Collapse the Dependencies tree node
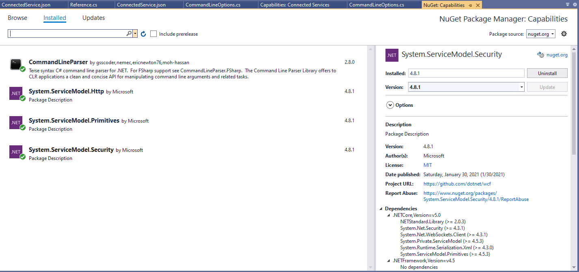Viewport: 579px width, 272px height. click(381, 209)
